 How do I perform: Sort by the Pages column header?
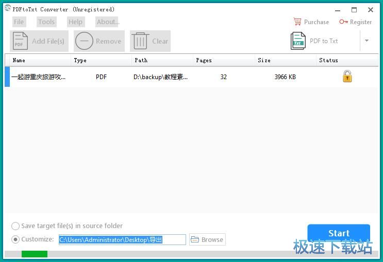pyautogui.click(x=224, y=60)
